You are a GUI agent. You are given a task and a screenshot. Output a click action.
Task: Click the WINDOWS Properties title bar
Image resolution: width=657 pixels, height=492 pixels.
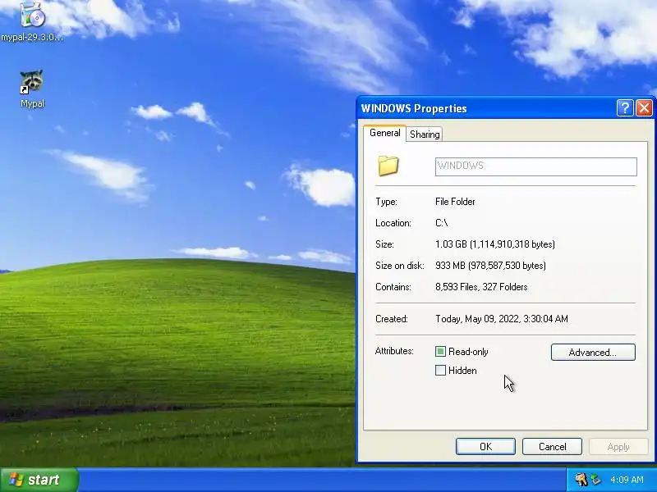coord(486,108)
